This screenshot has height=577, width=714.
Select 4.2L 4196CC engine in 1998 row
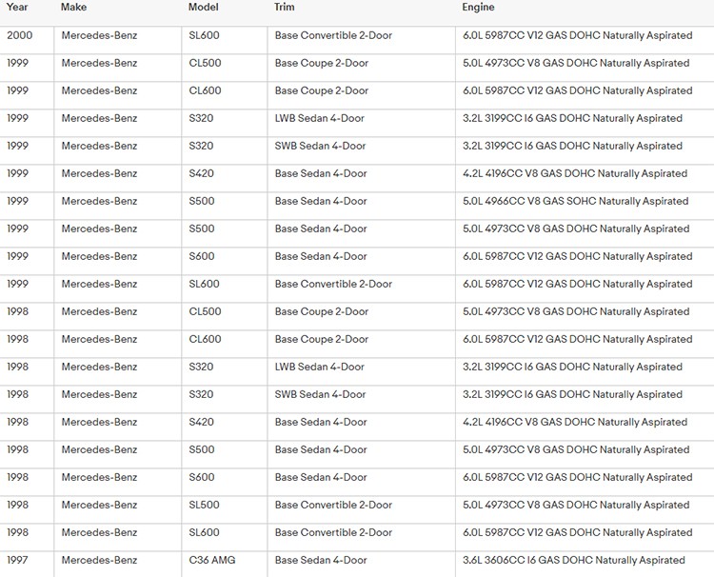(x=575, y=422)
